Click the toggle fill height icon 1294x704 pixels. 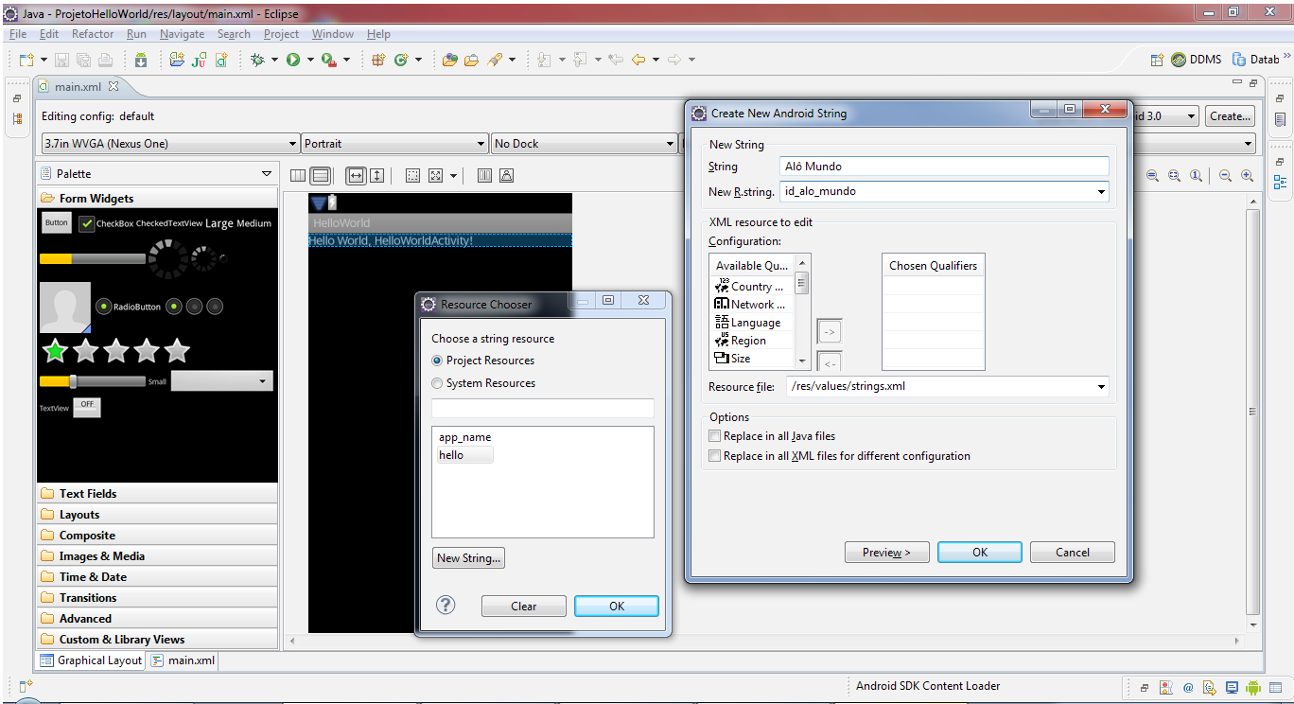pyautogui.click(x=376, y=175)
